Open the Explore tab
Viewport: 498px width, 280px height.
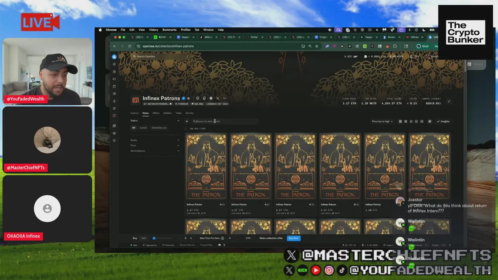(135, 113)
